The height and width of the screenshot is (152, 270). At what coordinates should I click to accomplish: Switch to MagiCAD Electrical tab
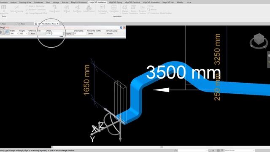point(132,3)
